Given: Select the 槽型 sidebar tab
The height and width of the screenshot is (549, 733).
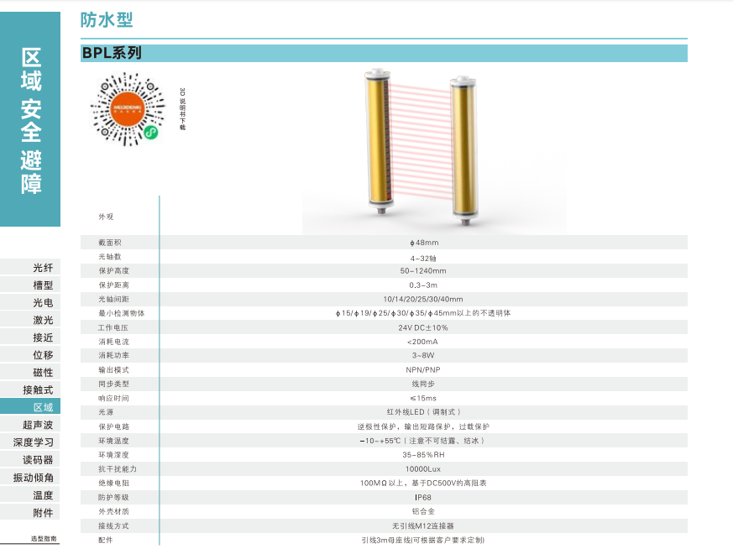Looking at the screenshot, I should [43, 285].
